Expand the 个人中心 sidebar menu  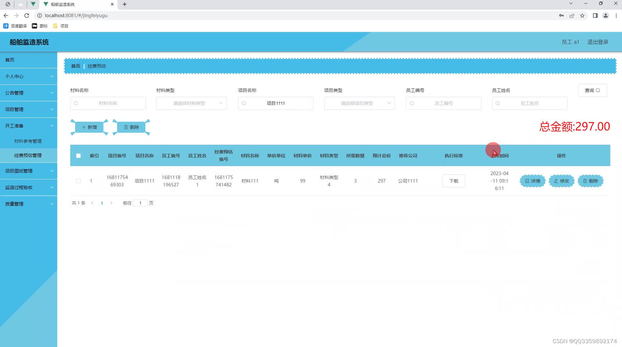29,76
